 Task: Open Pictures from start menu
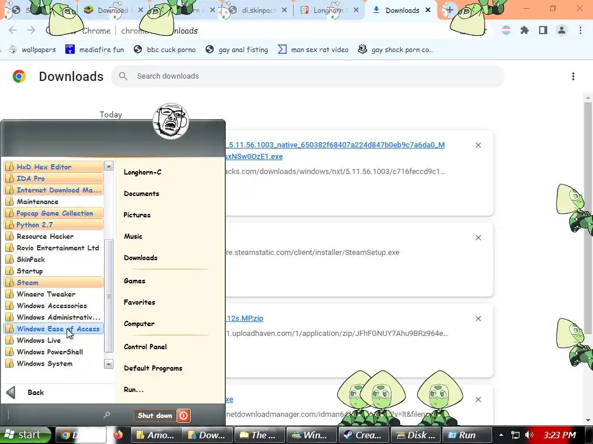[137, 215]
